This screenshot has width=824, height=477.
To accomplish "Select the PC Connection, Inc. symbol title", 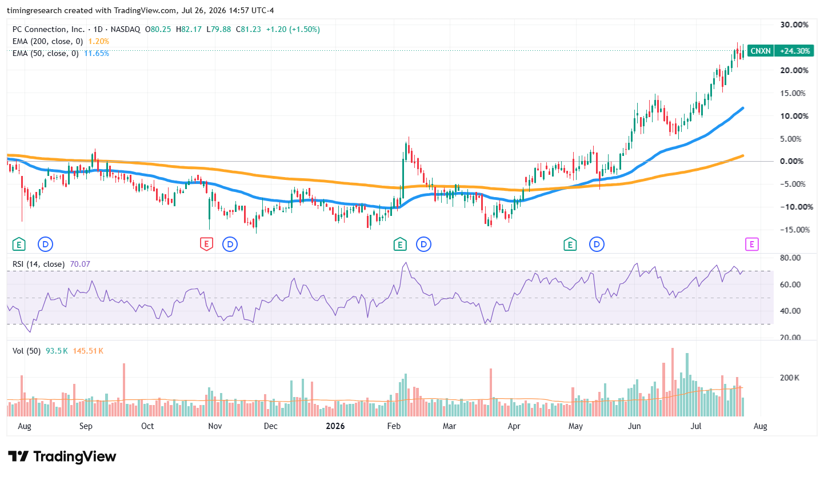I will click(49, 29).
